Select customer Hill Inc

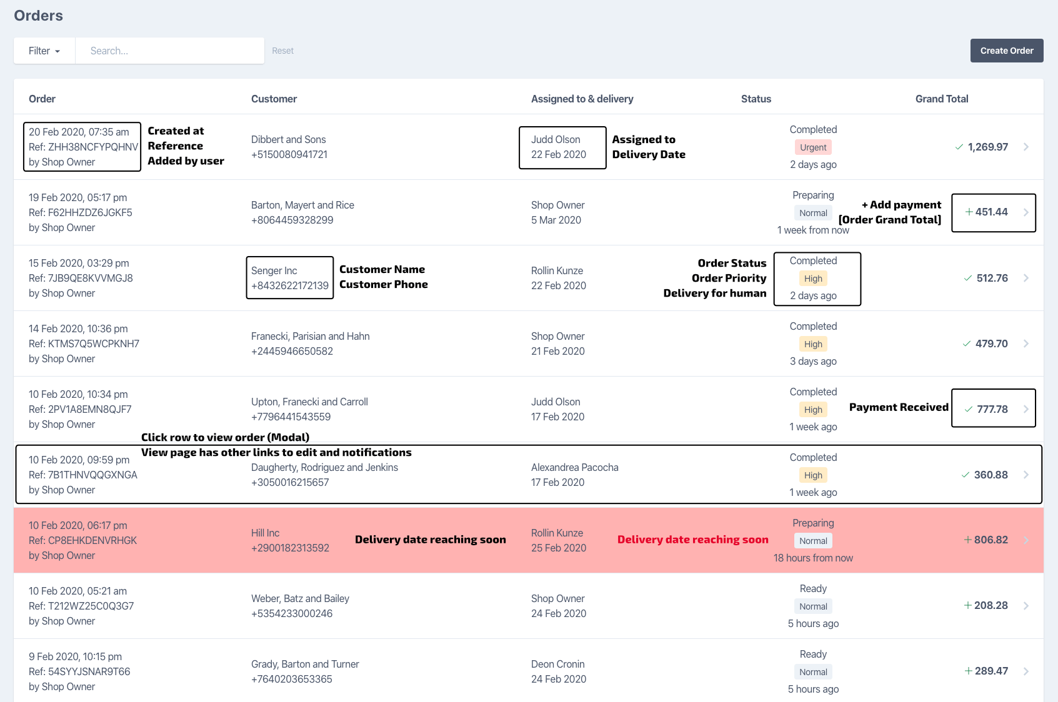coord(265,533)
